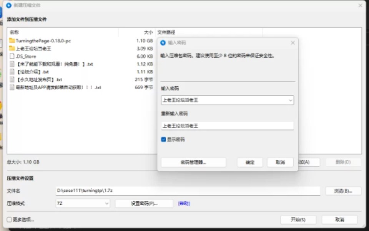This screenshot has height=231, width=369.
Task: Click the new archive window app icon
Action: pos(9,5)
